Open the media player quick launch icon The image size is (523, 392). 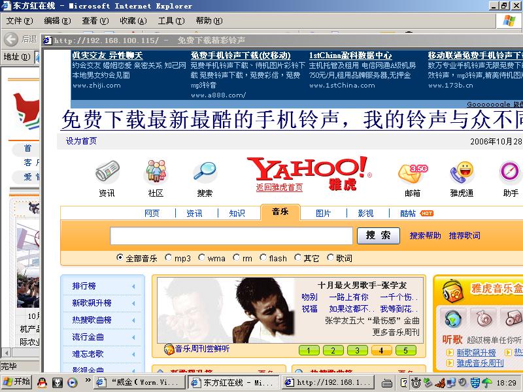pos(73,383)
